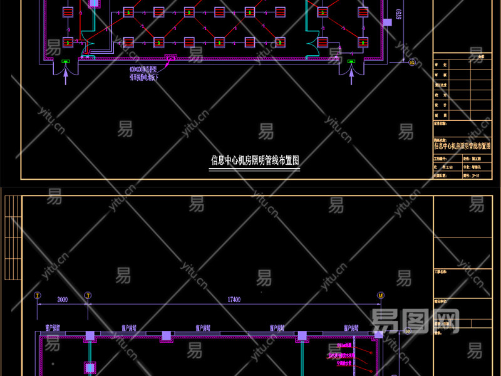Select the 阶段 施工图 entry
Screen dimensions: 501x376
pyautogui.click(x=473, y=159)
